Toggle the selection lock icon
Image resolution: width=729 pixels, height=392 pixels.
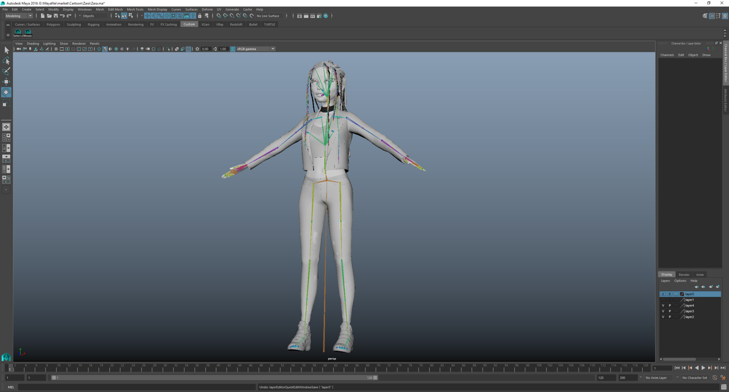pos(200,16)
